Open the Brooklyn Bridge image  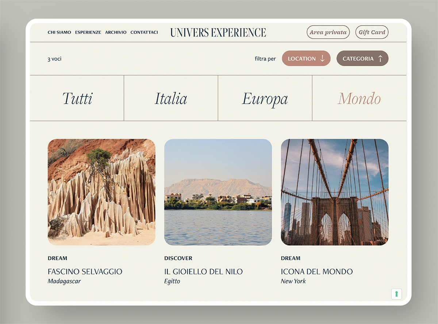pyautogui.click(x=334, y=192)
